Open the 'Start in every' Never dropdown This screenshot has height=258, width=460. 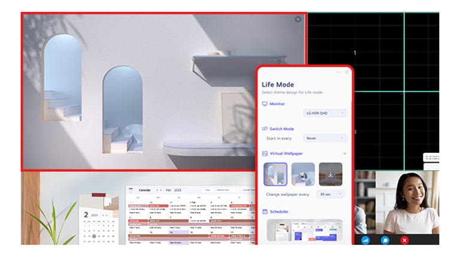click(x=325, y=138)
